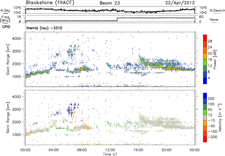Viewport: 225px width, 156px height.
Task: Click the '200' value on Velocity colorbar
Action: pyautogui.click(x=211, y=99)
